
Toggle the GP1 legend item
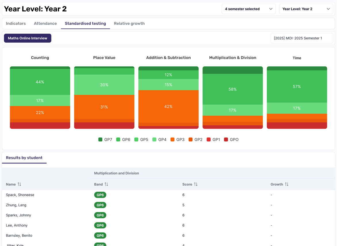pyautogui.click(x=209, y=139)
